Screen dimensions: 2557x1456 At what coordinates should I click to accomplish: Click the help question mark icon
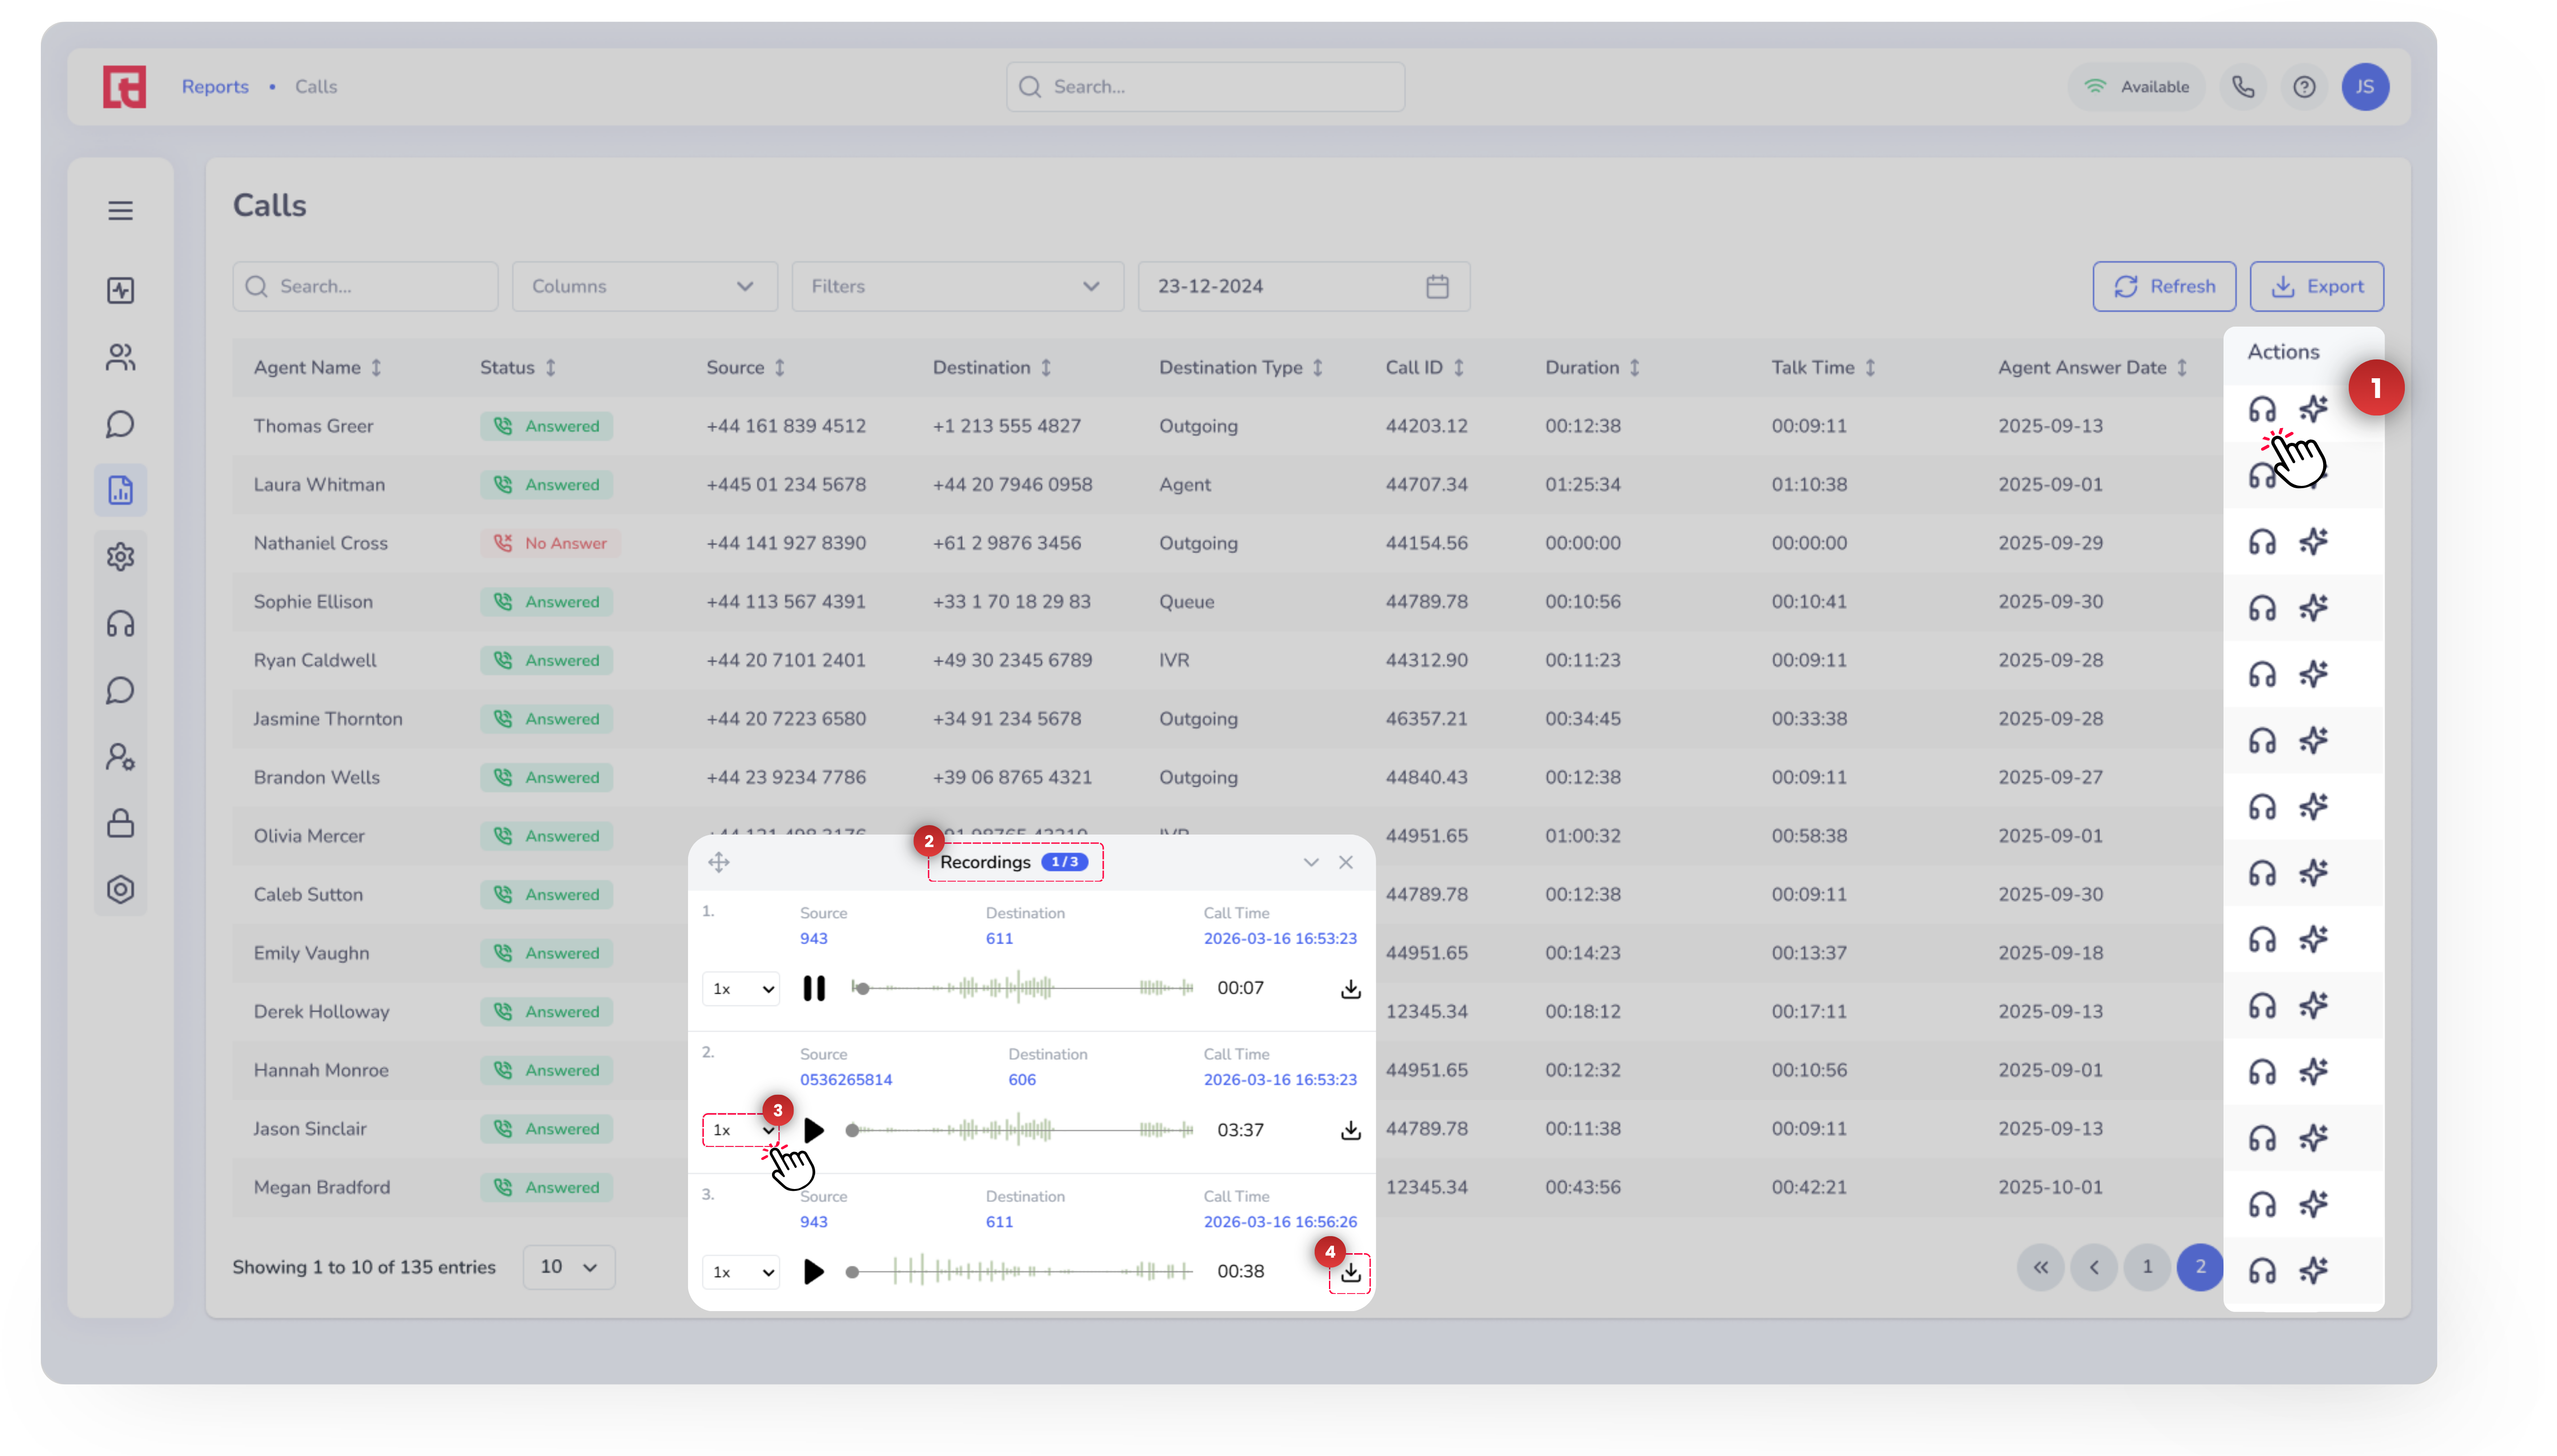(x=2304, y=87)
